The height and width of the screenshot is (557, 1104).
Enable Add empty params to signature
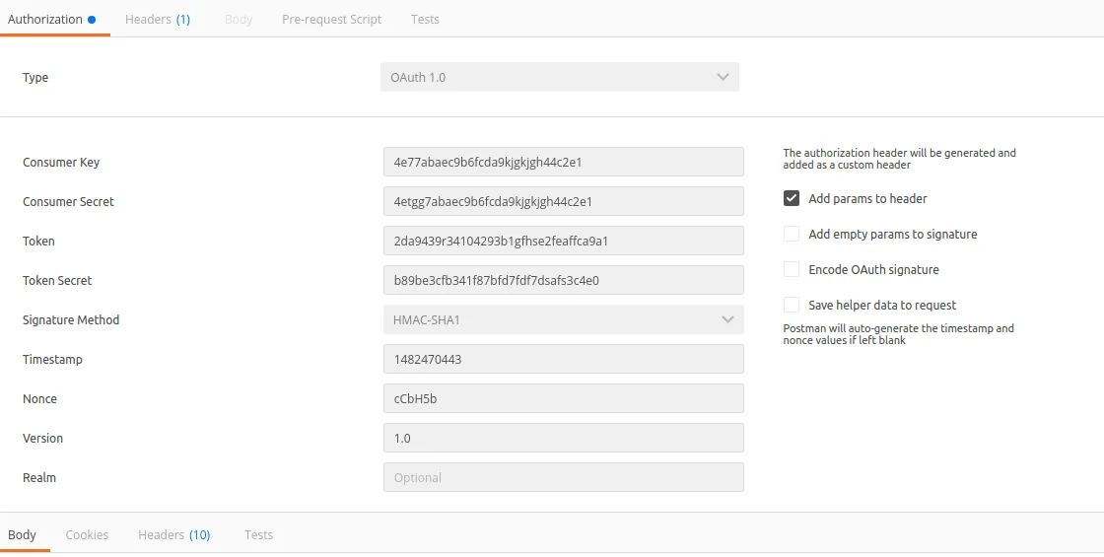pos(792,234)
